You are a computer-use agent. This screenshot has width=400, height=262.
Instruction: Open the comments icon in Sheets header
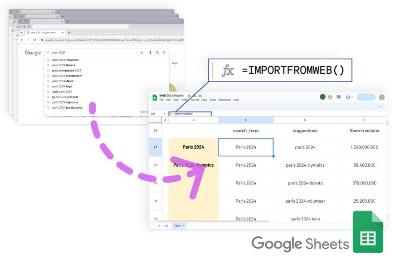[x=338, y=97]
